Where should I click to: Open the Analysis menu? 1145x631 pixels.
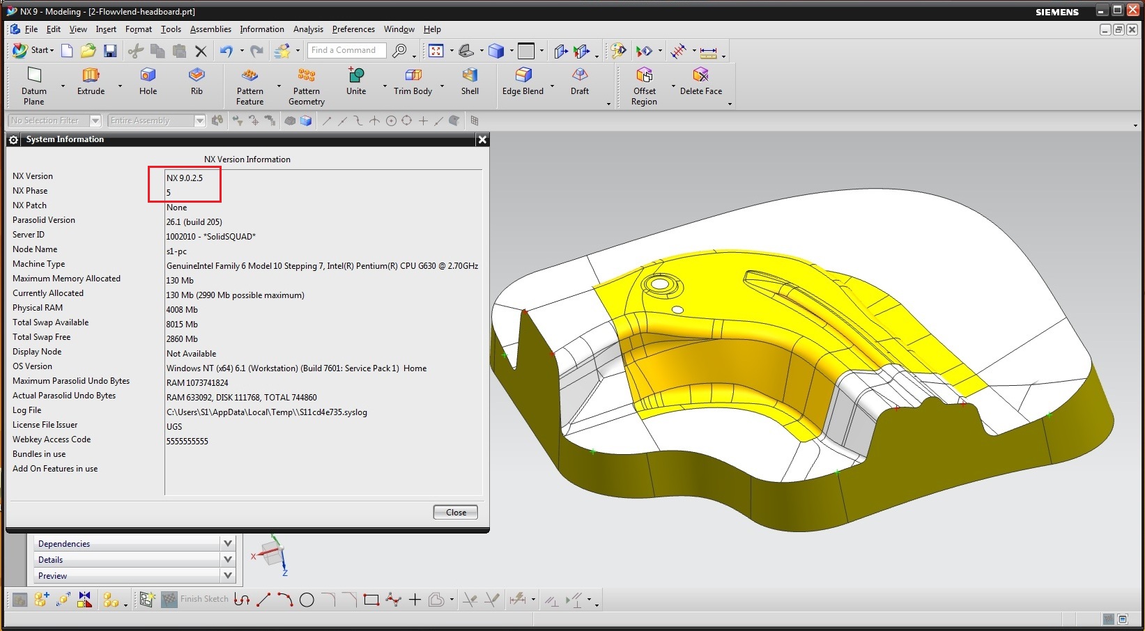(x=308, y=29)
